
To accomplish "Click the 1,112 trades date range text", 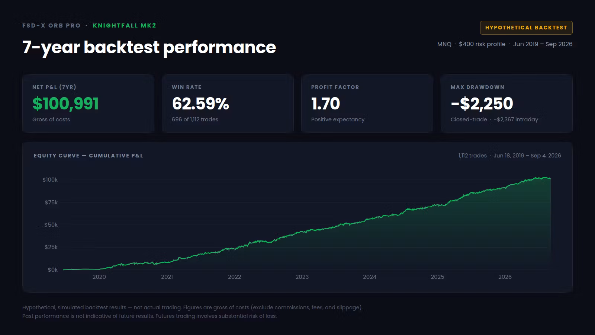I will [509, 156].
